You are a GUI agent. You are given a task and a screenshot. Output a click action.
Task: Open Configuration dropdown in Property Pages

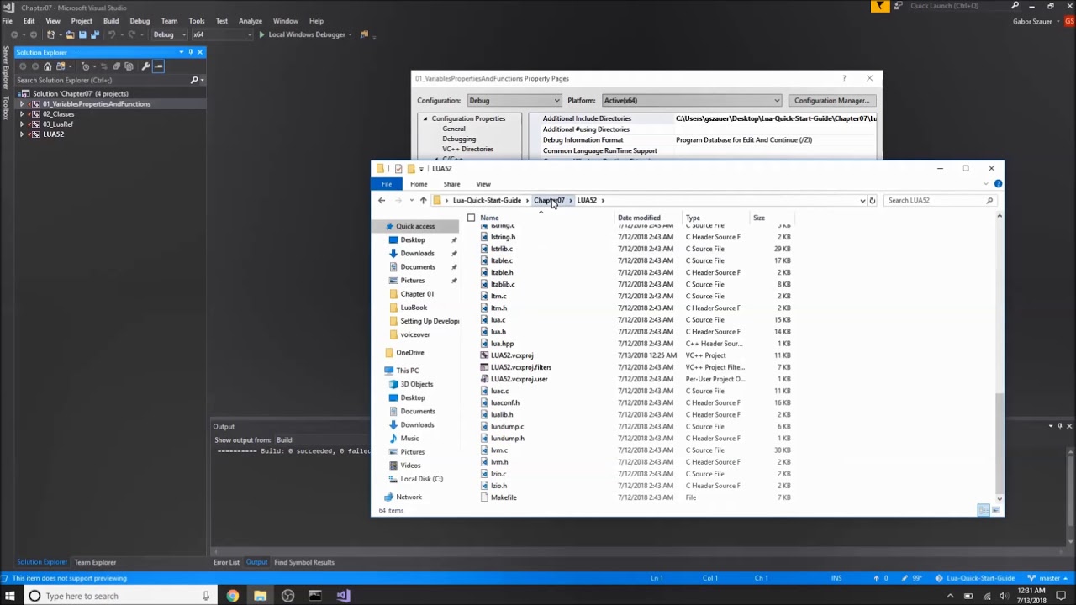click(x=514, y=101)
